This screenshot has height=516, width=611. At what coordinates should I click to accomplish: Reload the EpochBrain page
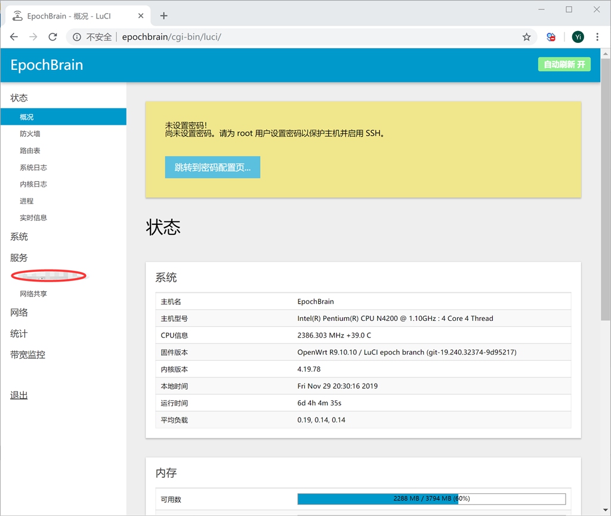[53, 37]
